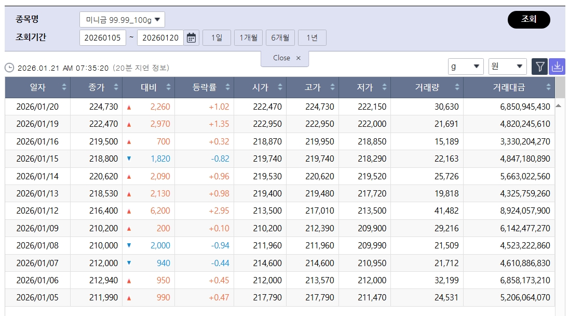Viewport: 569px width, 316px height.
Task: Open the calendar date picker icon
Action: point(192,38)
